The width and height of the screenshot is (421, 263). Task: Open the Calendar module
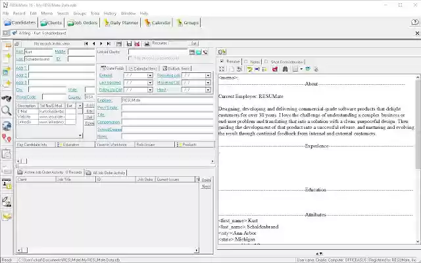coord(158,23)
